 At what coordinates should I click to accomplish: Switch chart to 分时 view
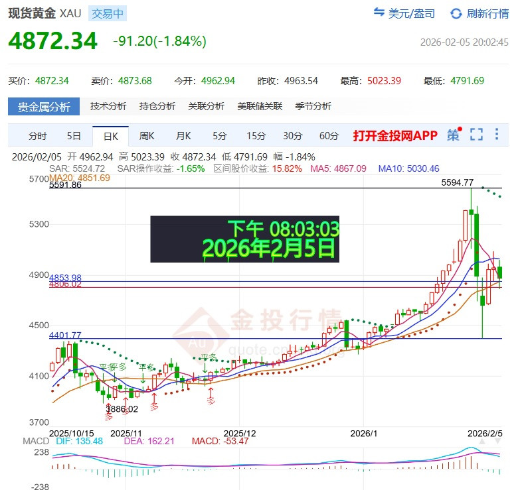point(37,136)
